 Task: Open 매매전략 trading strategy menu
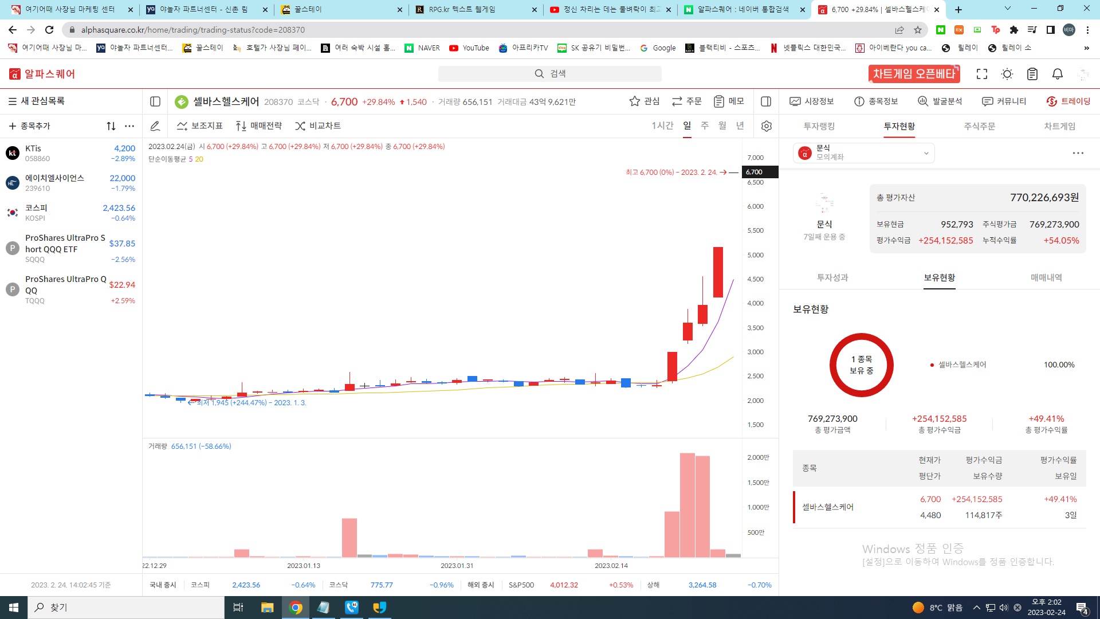coord(259,126)
